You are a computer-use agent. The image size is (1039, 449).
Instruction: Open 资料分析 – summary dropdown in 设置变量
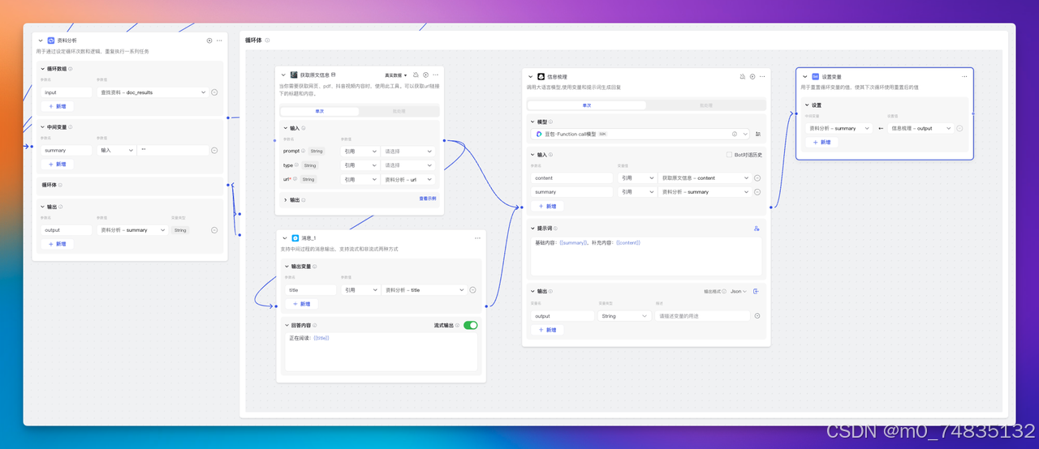click(839, 128)
